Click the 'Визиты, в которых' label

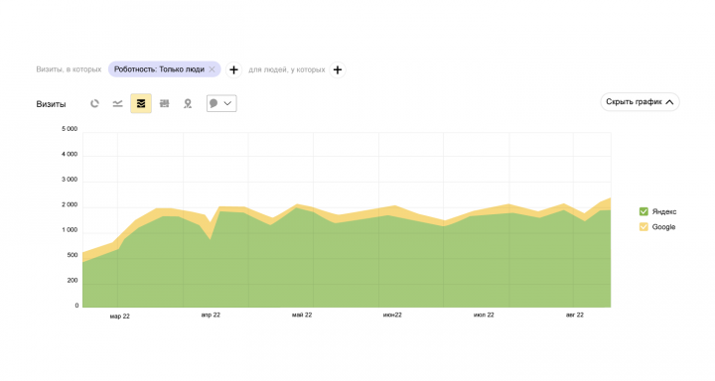[x=69, y=69]
